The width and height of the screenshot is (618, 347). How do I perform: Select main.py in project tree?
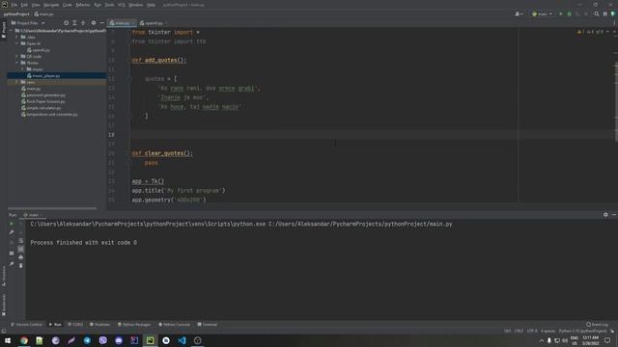34,89
